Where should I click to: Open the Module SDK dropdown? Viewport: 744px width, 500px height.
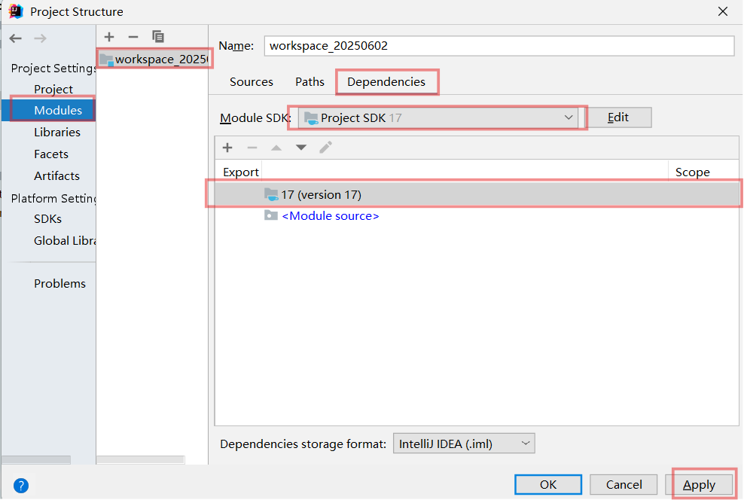(x=438, y=117)
